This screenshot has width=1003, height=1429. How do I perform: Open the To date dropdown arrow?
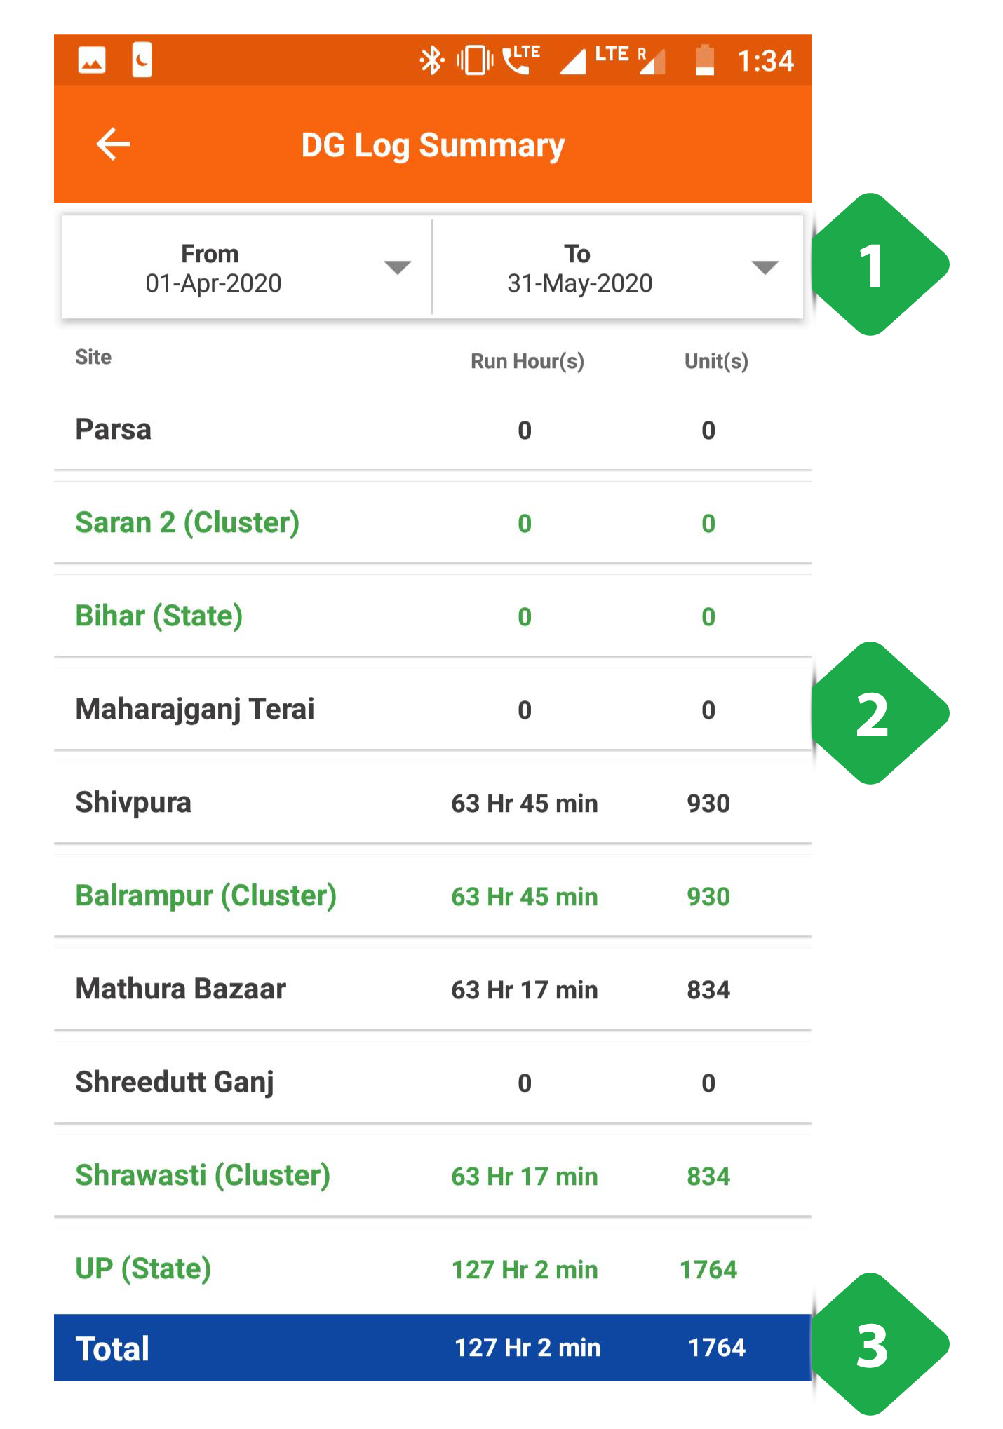[765, 267]
